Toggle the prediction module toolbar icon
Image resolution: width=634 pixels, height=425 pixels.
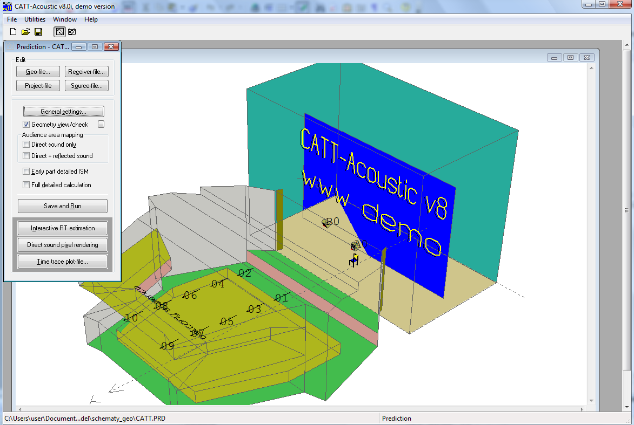coord(59,31)
